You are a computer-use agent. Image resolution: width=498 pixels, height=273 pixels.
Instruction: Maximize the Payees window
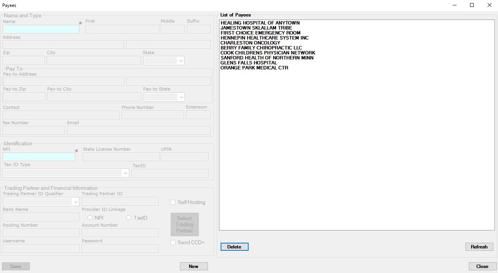click(x=472, y=5)
